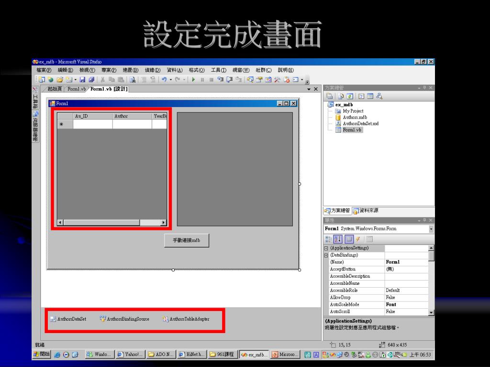490x367 pixels.
Task: Switch to the Form1.vb code tab
Action: 77,89
